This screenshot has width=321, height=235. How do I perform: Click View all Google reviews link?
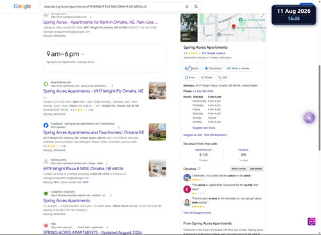[197, 213]
